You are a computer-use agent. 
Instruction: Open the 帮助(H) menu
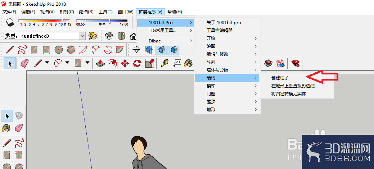click(175, 12)
